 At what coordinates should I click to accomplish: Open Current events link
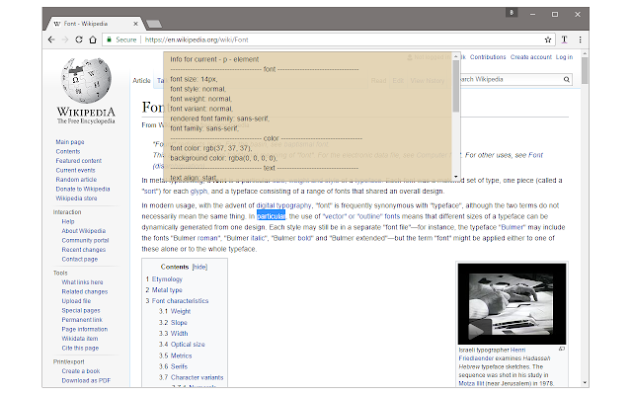click(75, 170)
